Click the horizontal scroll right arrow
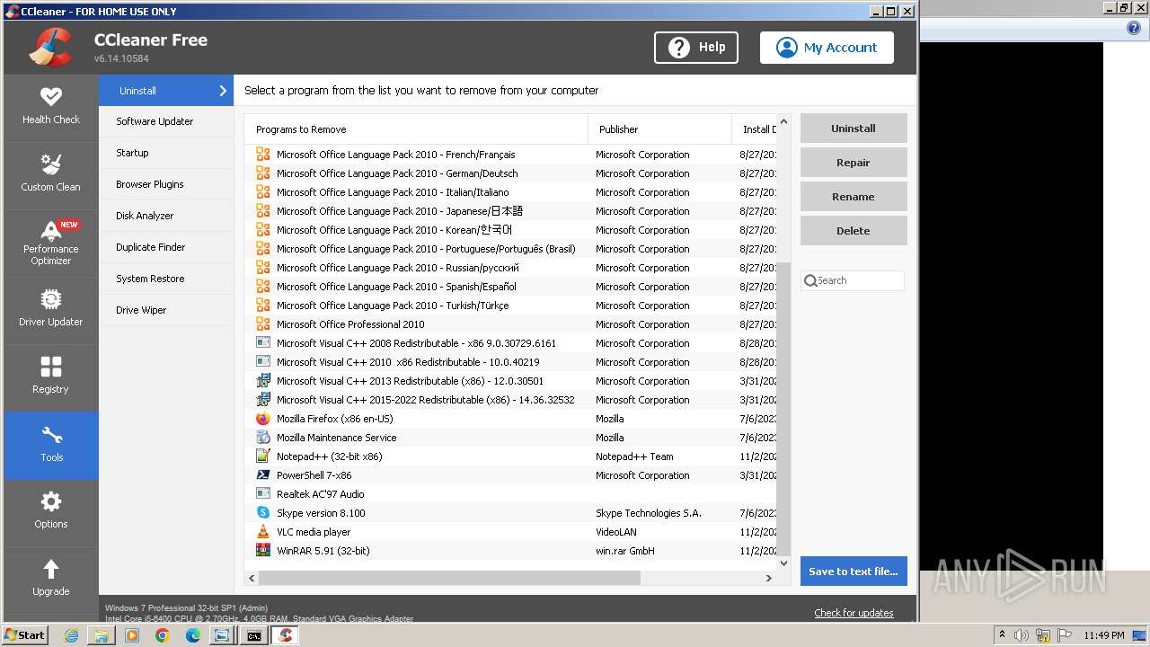Viewport: 1150px width, 647px height. (769, 578)
